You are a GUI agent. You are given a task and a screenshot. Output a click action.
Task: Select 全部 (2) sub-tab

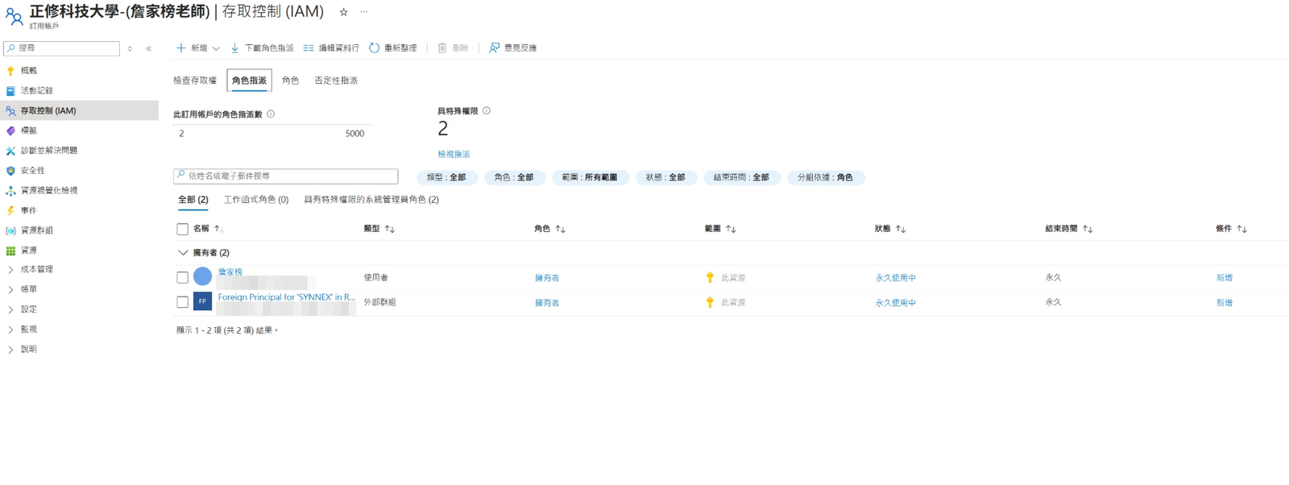pos(193,200)
